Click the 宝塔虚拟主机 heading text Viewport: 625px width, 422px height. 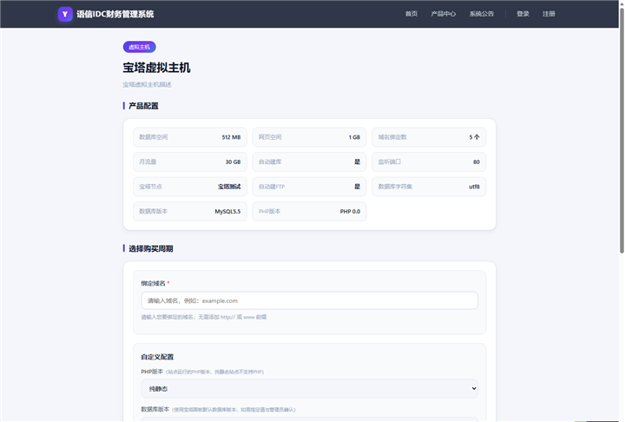156,68
